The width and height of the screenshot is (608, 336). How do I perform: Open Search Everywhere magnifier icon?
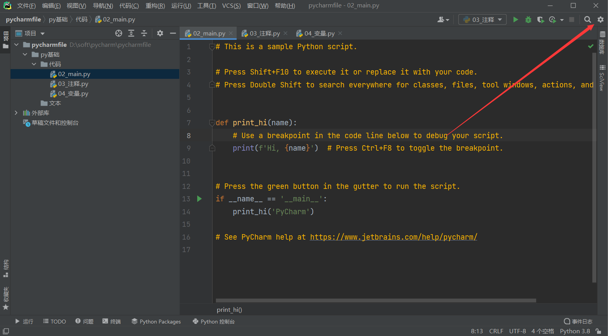pyautogui.click(x=588, y=20)
